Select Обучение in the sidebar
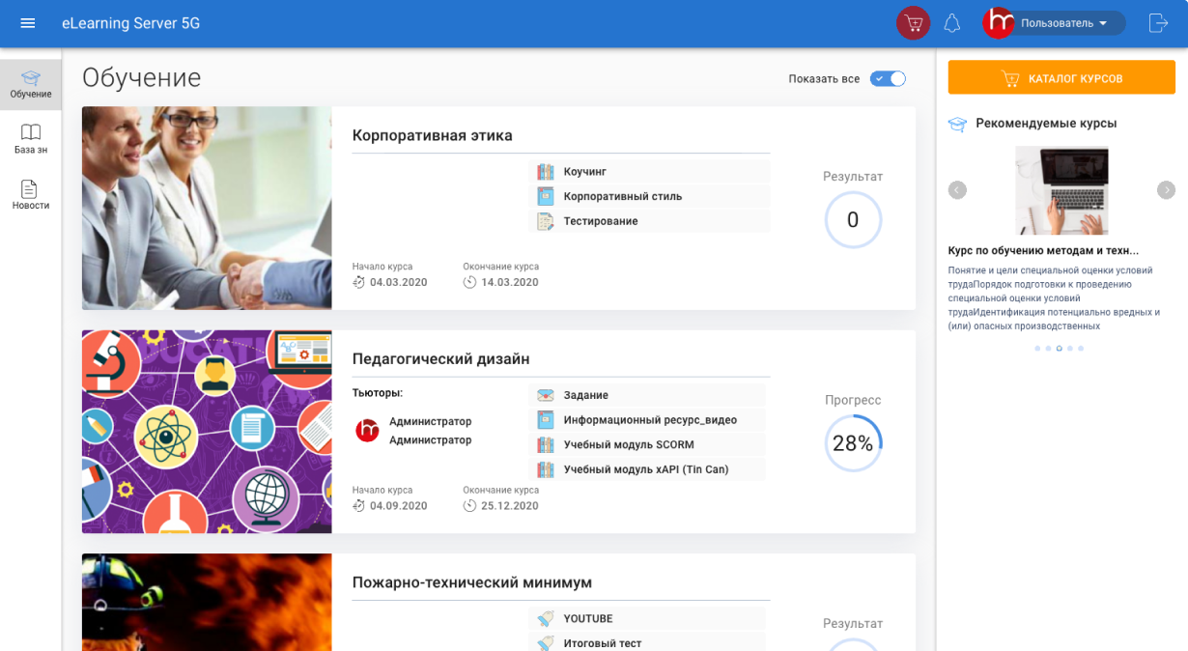Viewport: 1188px width, 651px height. pos(31,85)
